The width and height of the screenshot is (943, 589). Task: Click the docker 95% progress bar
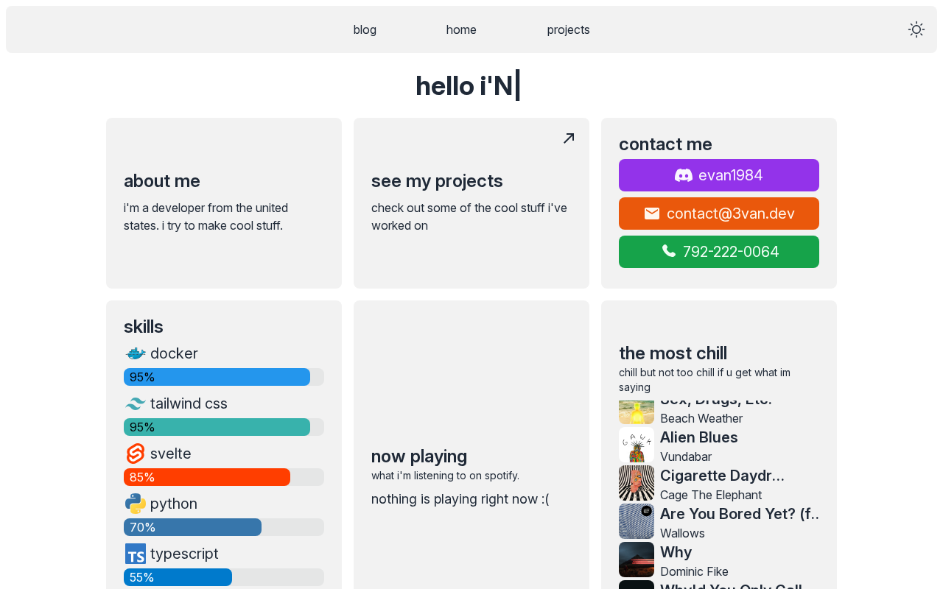223,377
